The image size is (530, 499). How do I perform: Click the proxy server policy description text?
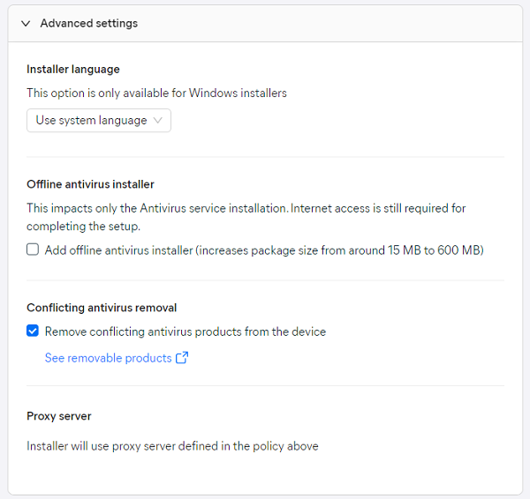[x=172, y=446]
